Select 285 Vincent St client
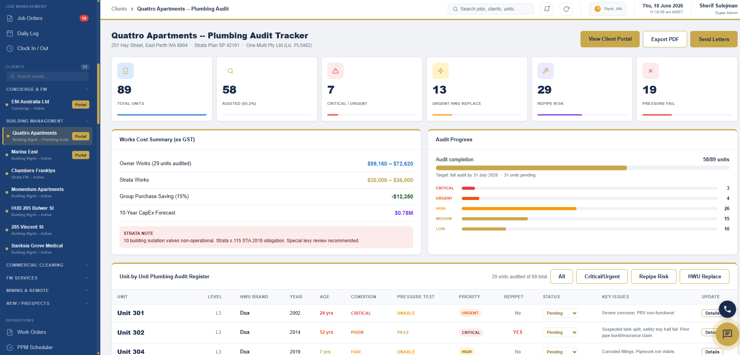The height and width of the screenshot is (355, 740). 47,230
